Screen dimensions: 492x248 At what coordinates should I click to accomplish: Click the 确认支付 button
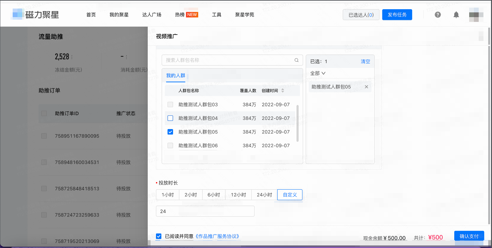click(x=469, y=236)
